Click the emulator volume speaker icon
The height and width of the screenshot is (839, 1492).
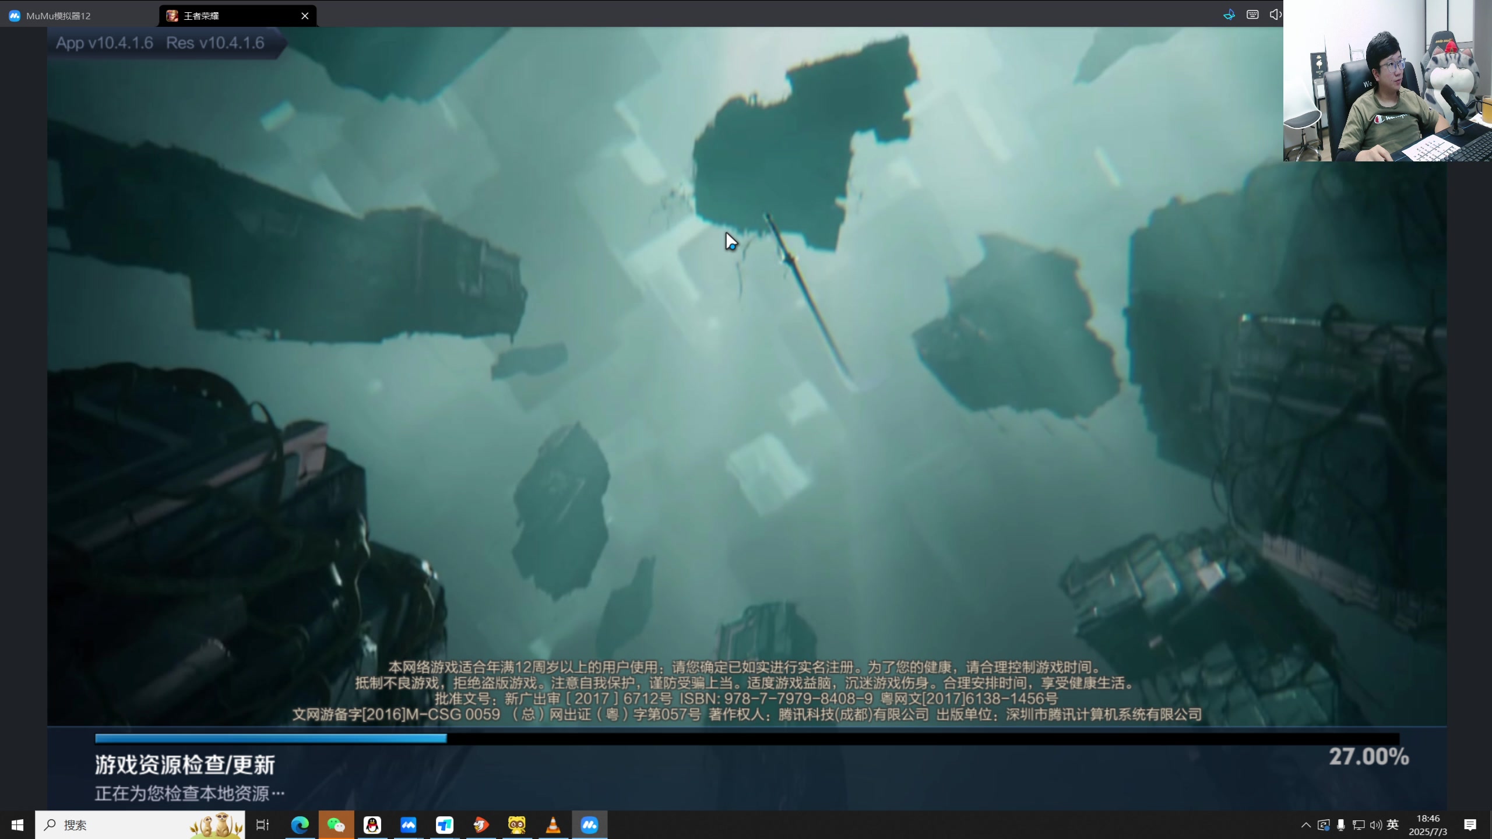tap(1275, 15)
